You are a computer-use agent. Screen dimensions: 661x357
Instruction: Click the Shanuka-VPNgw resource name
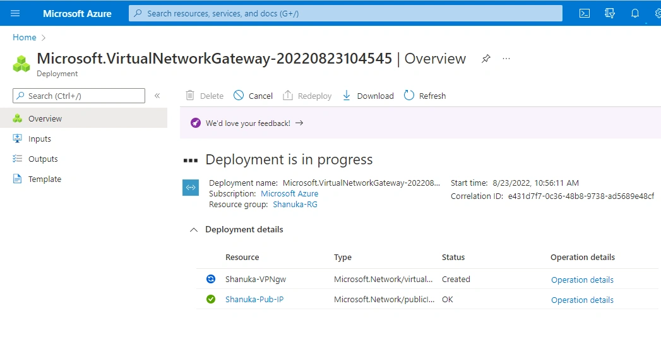click(256, 279)
